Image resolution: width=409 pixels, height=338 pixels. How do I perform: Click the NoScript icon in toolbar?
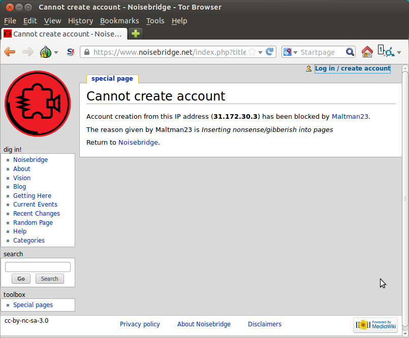coord(71,52)
